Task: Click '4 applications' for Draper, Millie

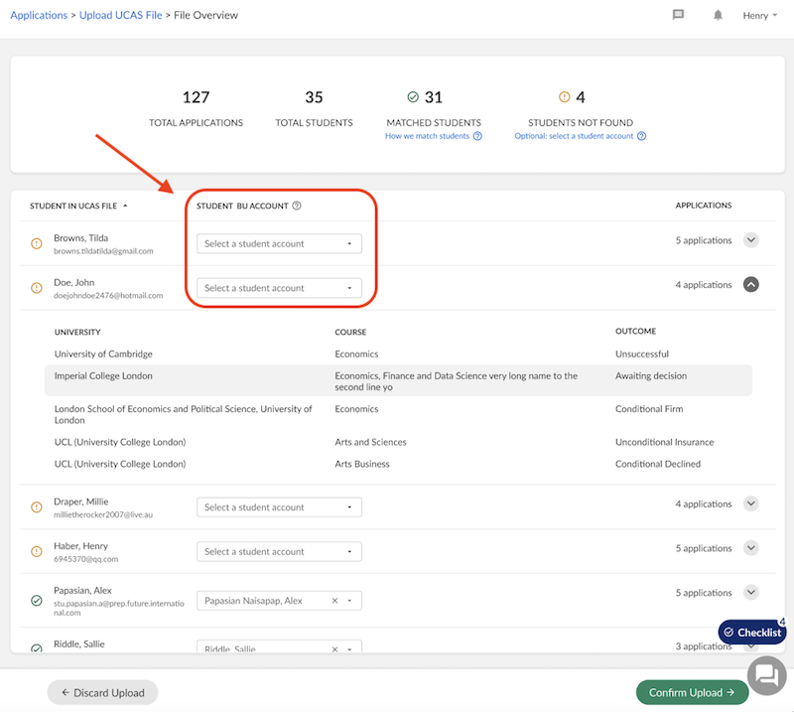Action: [704, 503]
